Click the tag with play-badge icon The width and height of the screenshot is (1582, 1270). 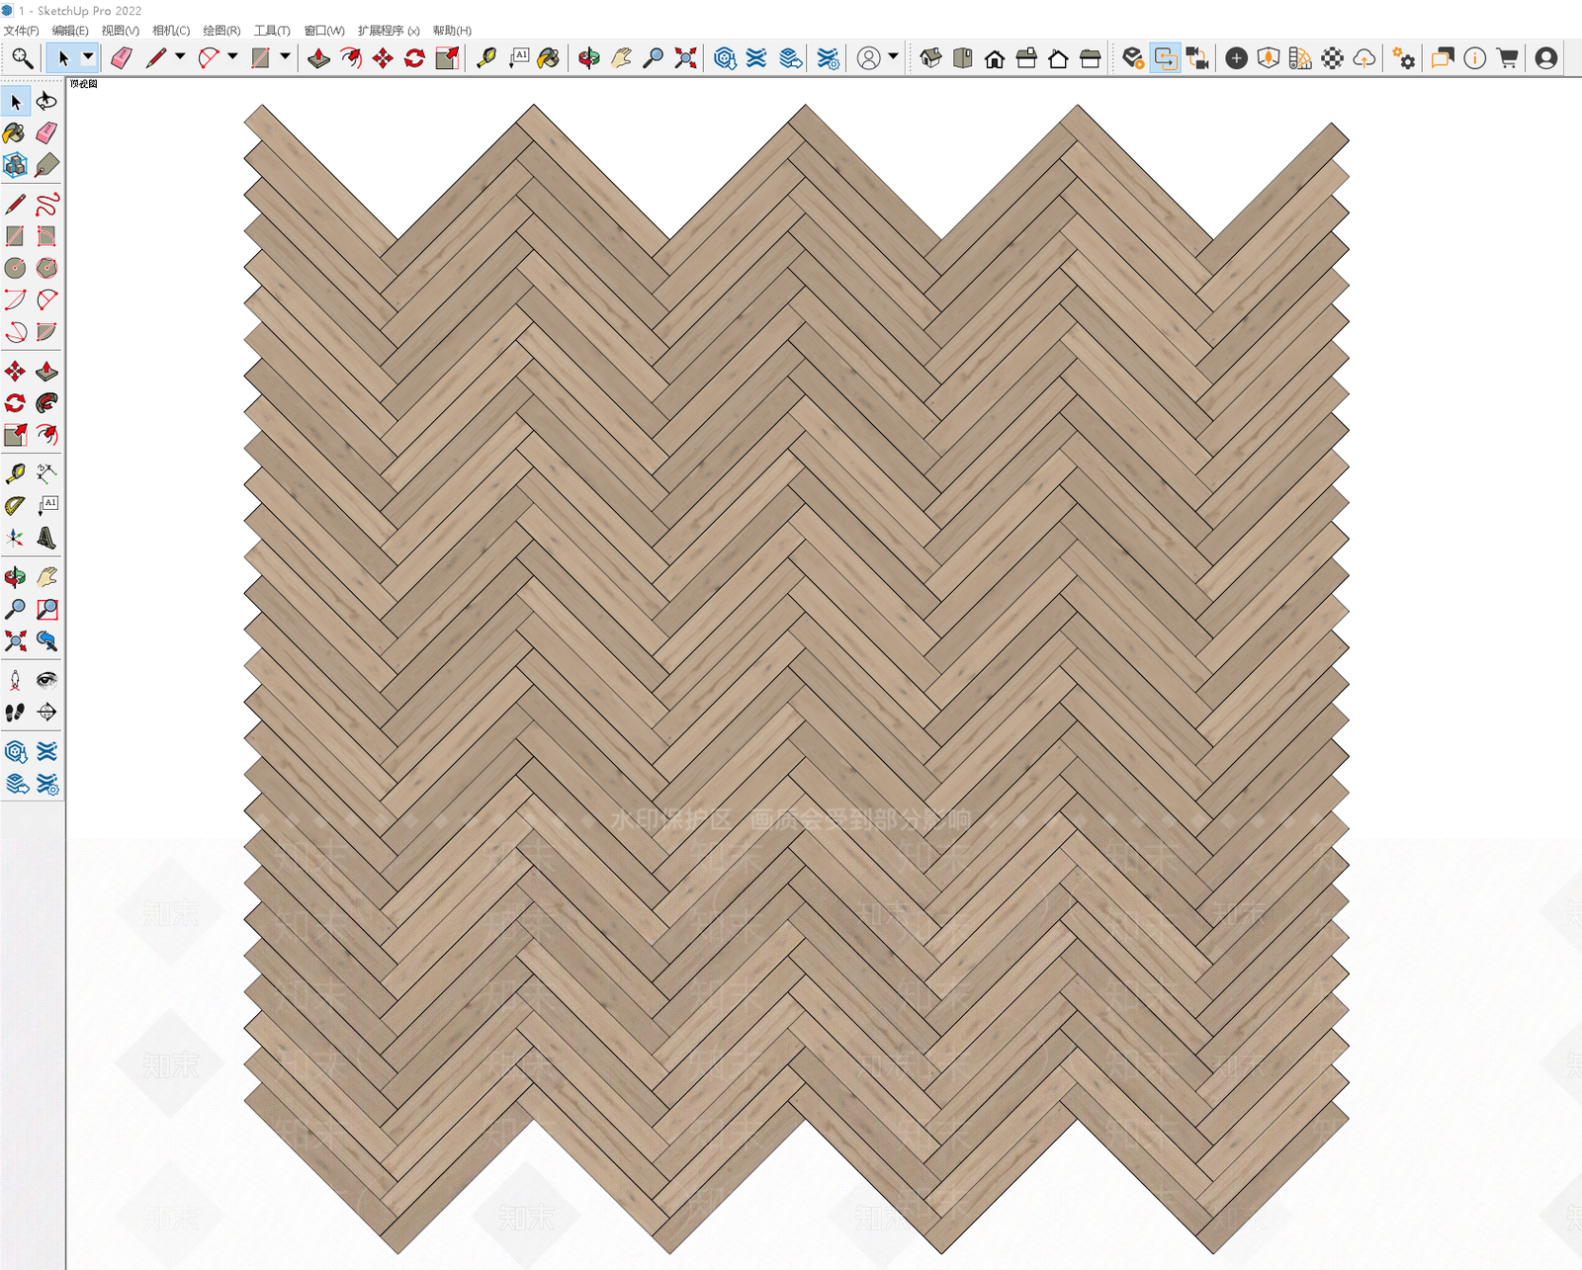(1133, 58)
